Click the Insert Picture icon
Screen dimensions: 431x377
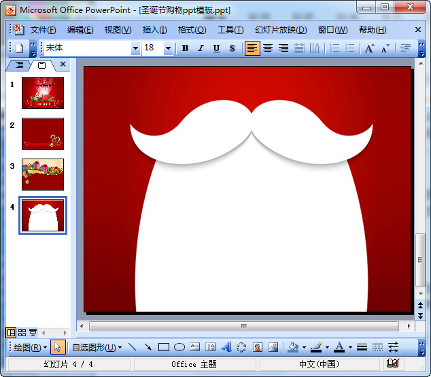point(273,347)
